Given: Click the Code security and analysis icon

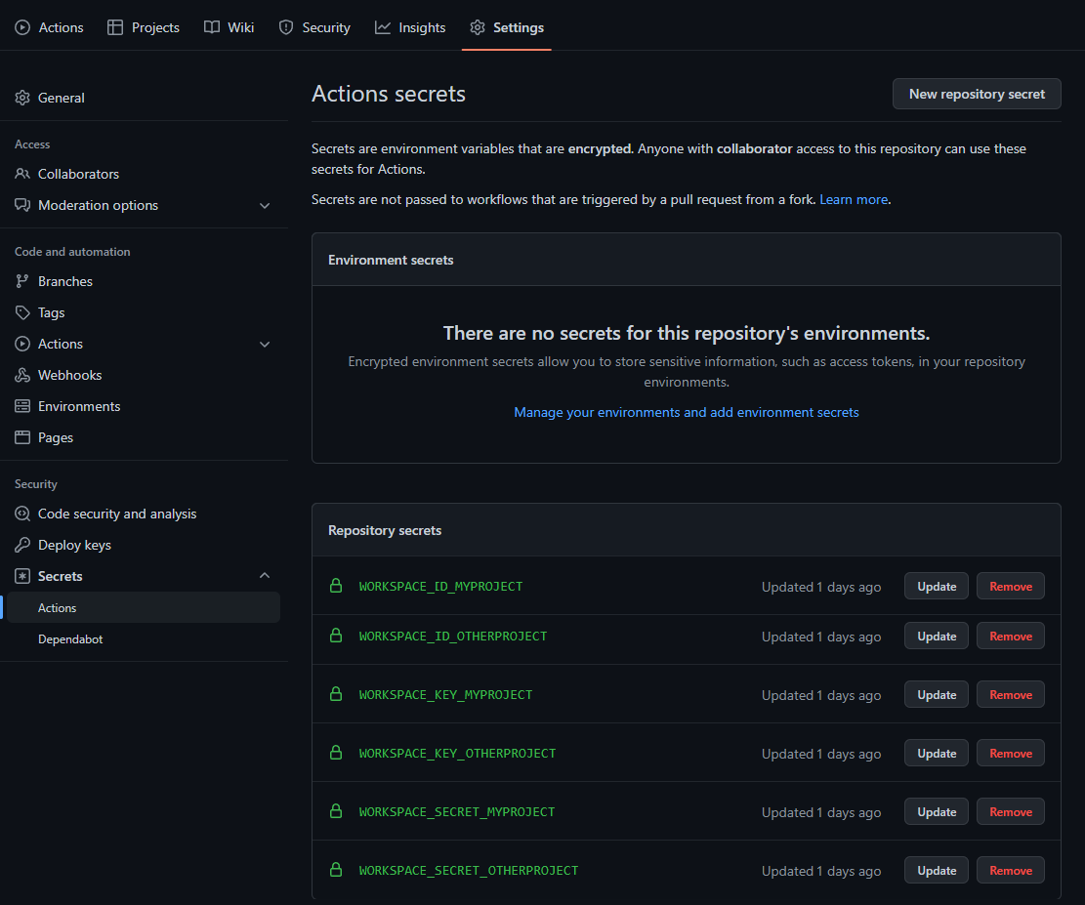Looking at the screenshot, I should click(22, 514).
